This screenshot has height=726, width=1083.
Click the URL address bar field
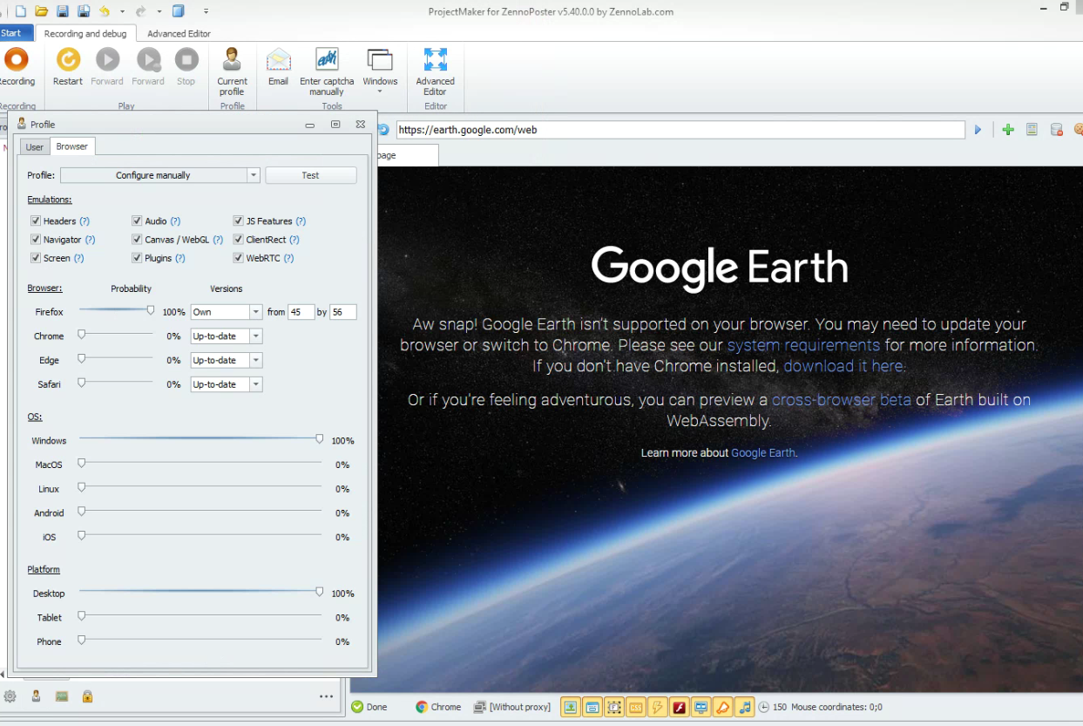680,130
